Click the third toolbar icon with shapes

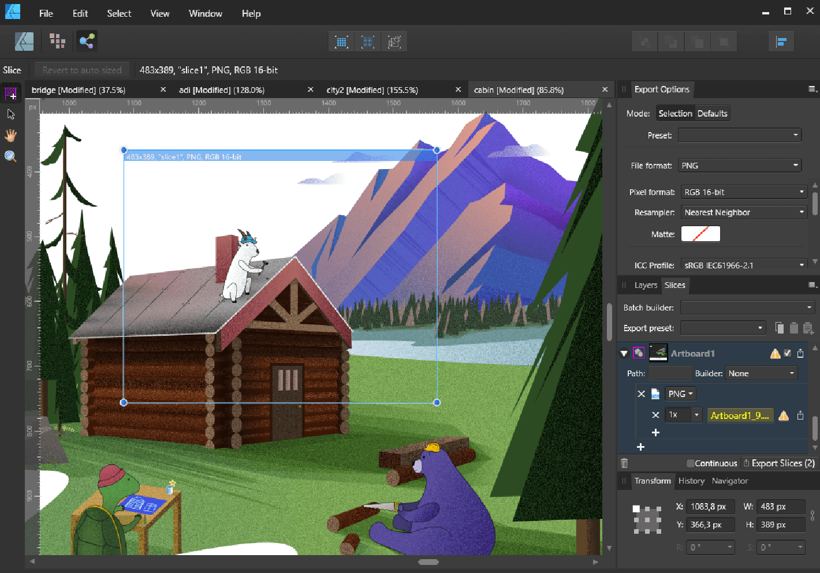[x=394, y=42]
